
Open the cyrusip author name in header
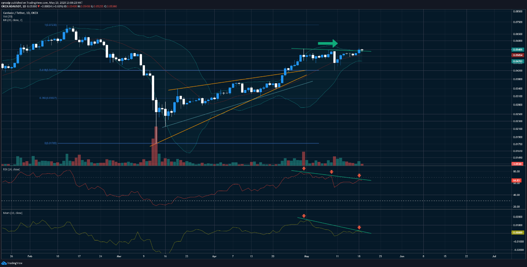6,2
